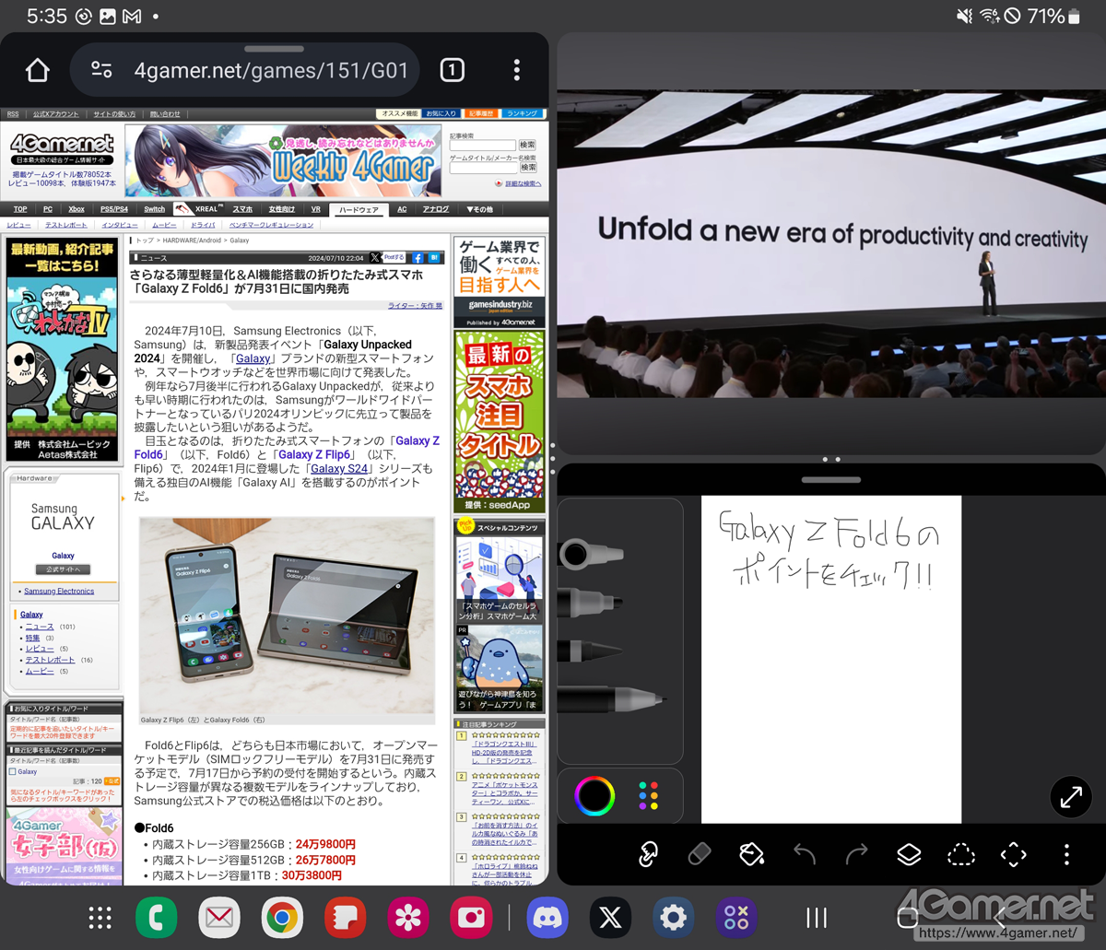
Task: Open the Galaxy S24 link
Action: tap(339, 469)
